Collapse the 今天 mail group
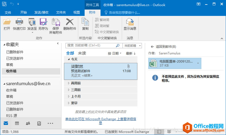 coord(69,59)
